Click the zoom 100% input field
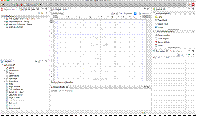198x117 pixels. [130, 14]
